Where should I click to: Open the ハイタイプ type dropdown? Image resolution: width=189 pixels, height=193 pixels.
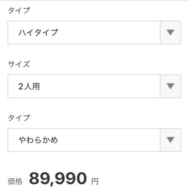coord(94,32)
